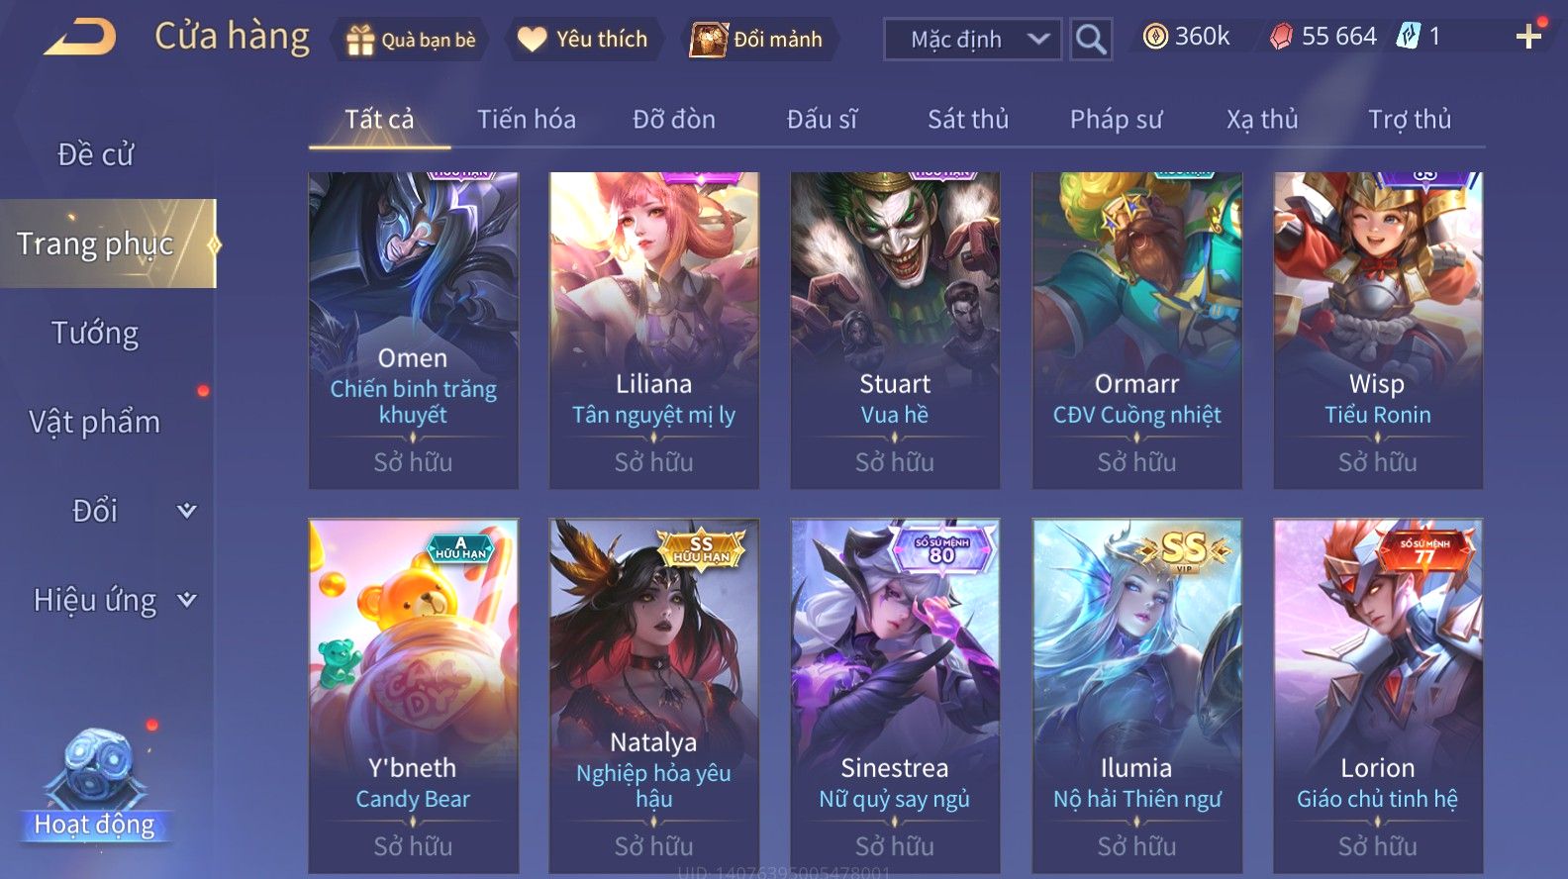1568x879 pixels.
Task: Select the Tiến hóa tab
Action: tap(526, 120)
